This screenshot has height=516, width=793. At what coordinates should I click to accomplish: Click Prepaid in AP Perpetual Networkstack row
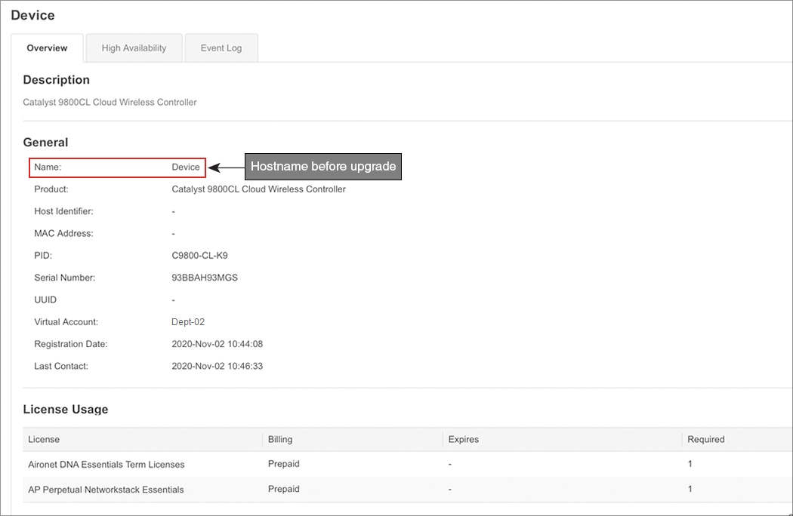[284, 489]
